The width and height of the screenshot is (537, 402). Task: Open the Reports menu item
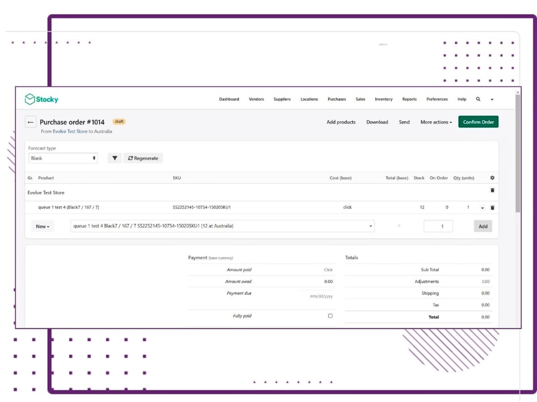pos(410,99)
